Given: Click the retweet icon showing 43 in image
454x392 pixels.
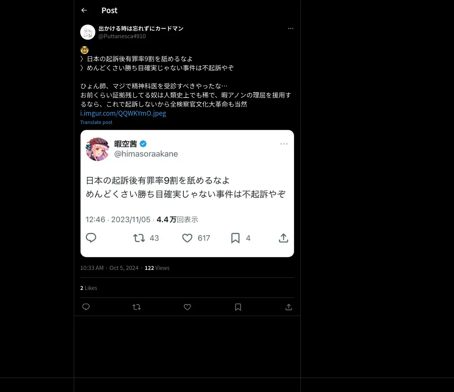Looking at the screenshot, I should 139,238.
